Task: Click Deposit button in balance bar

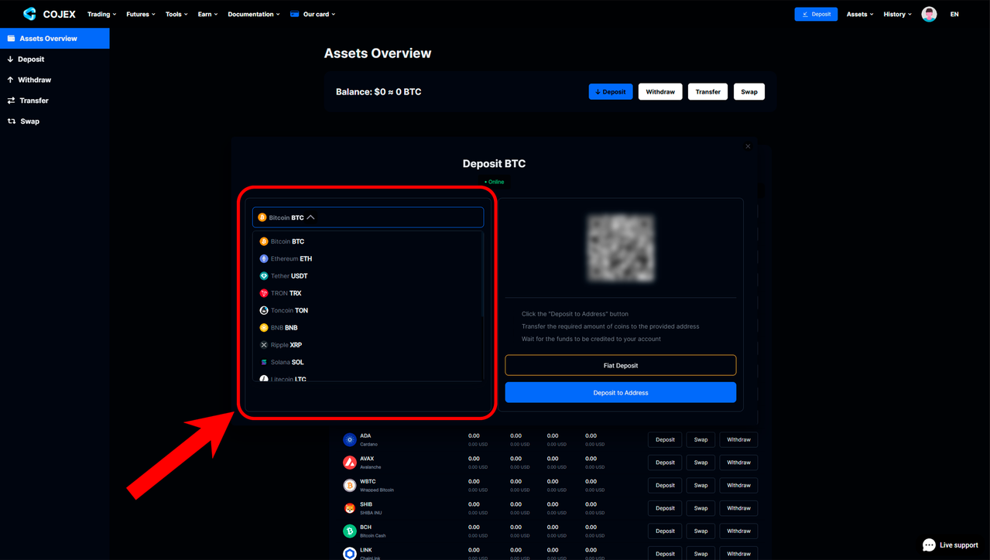Action: point(611,91)
